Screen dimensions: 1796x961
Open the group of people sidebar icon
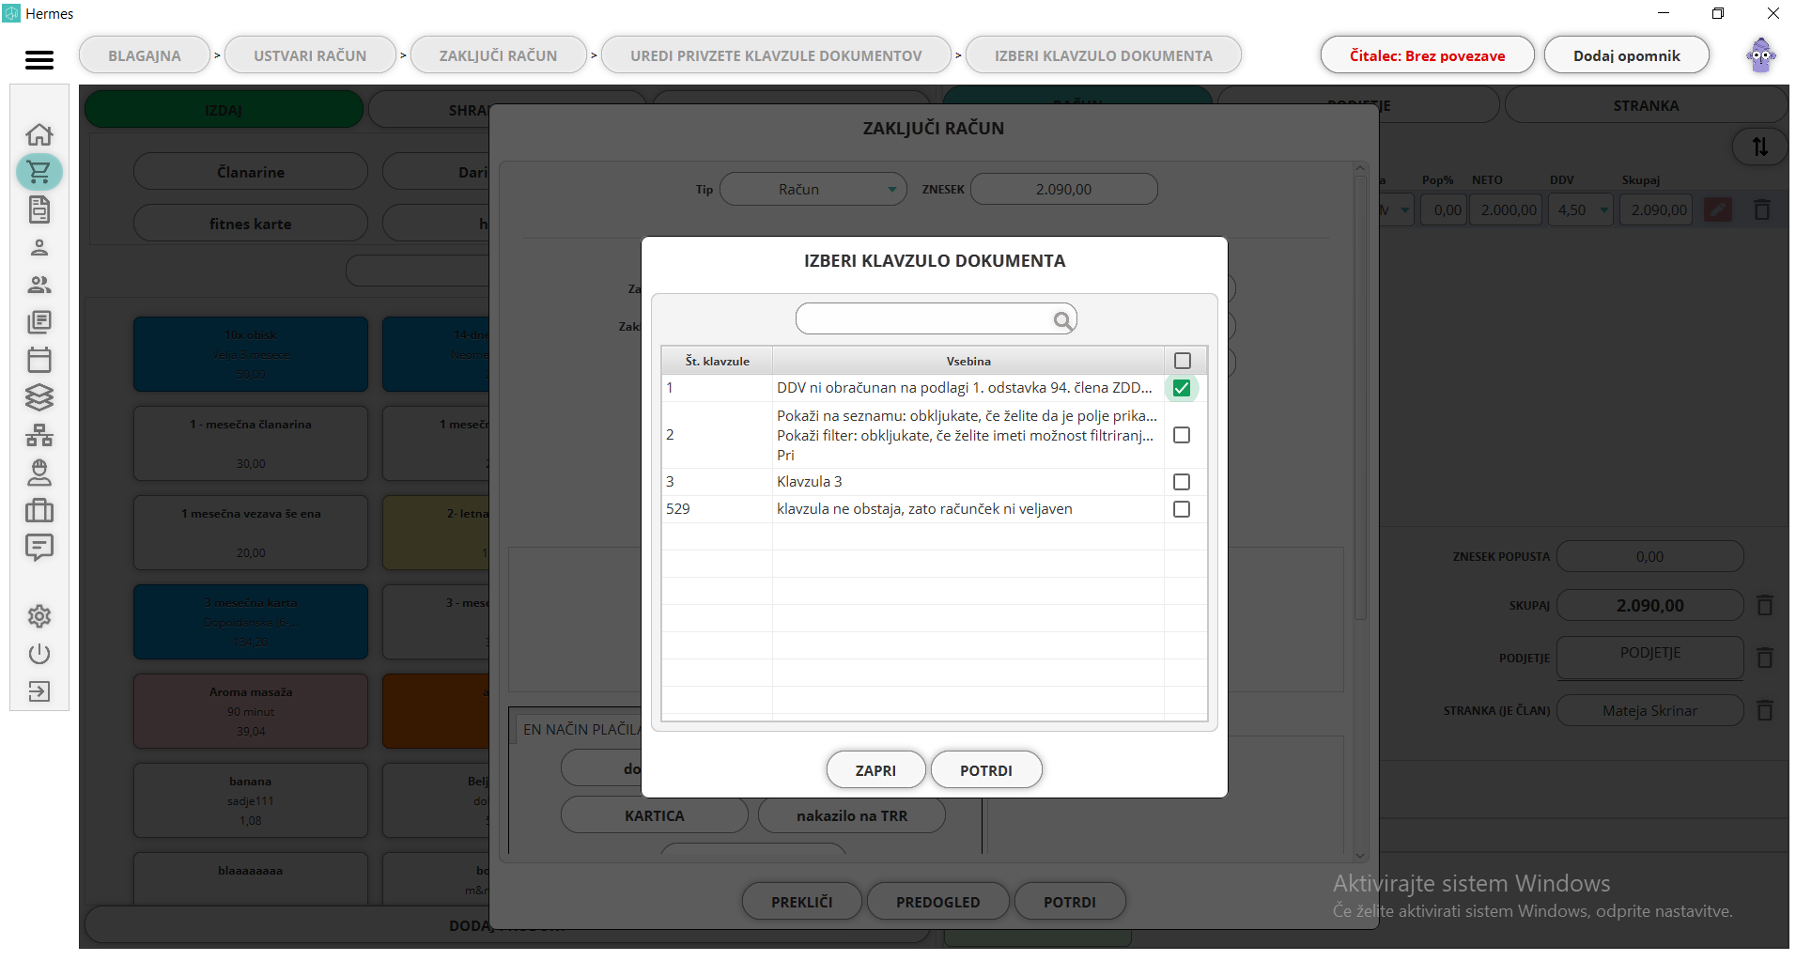[39, 285]
